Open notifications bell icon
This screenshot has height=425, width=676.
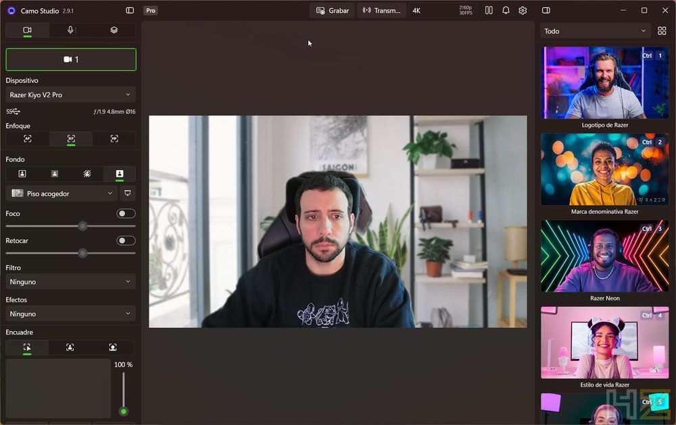pos(506,10)
